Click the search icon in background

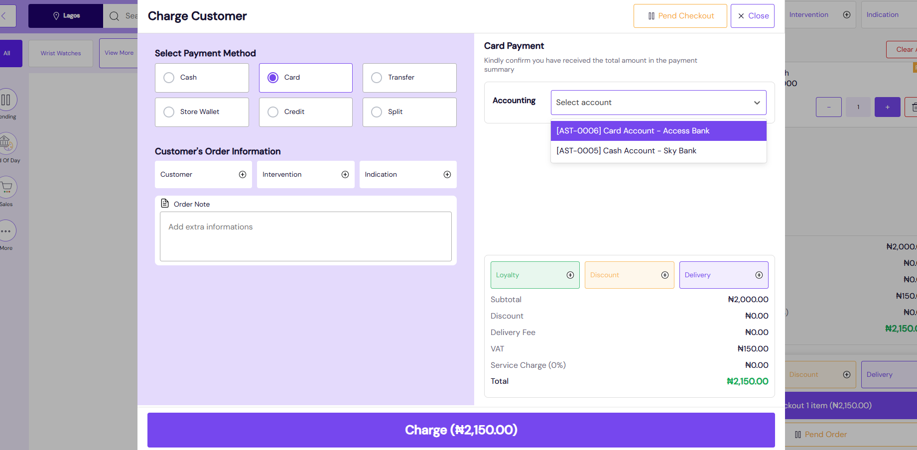(114, 16)
